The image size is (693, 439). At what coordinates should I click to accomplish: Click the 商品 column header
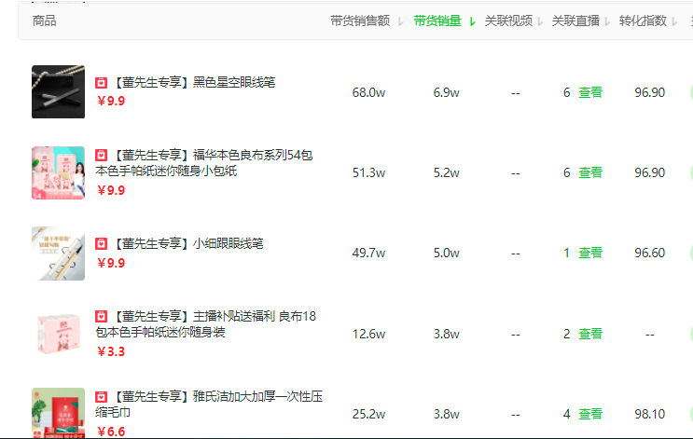coord(44,21)
